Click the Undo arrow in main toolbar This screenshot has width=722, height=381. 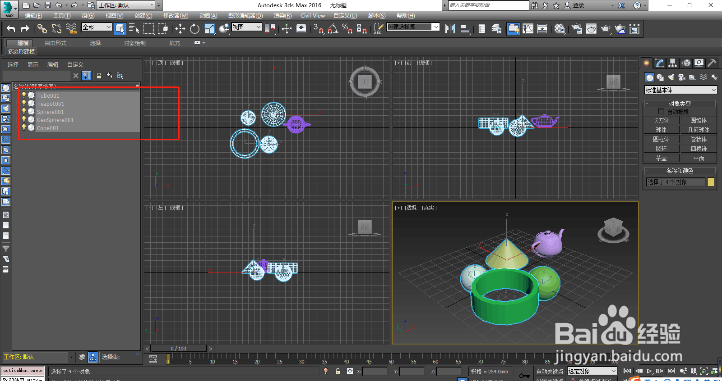pyautogui.click(x=11, y=29)
